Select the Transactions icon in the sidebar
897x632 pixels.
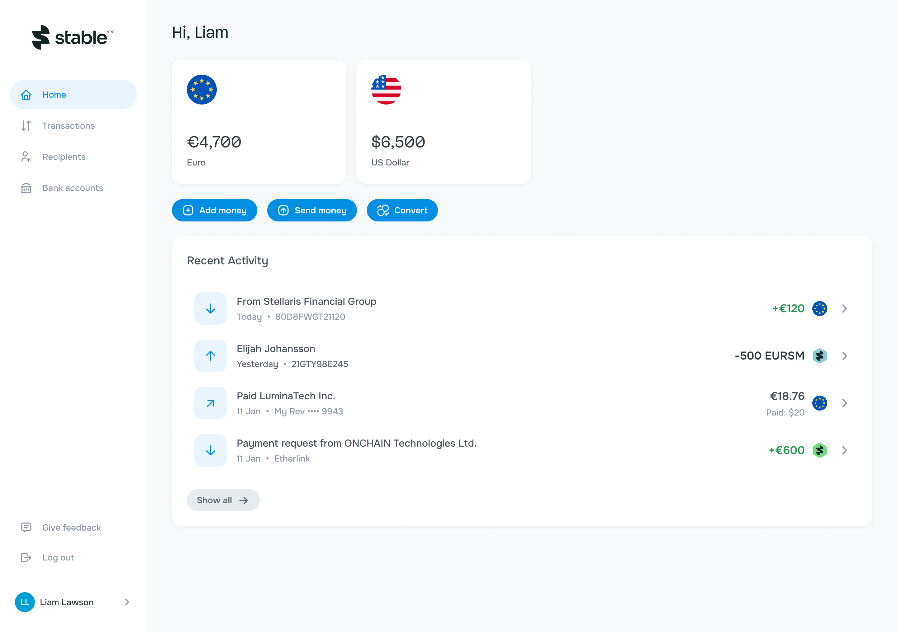coord(26,126)
